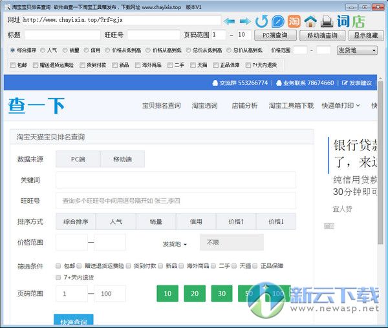Screen dimensions: 388x328
Task: Check the top 包邮 checkbox
Action: click(13, 65)
